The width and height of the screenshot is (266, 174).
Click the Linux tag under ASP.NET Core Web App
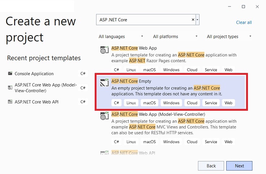pos(131,70)
